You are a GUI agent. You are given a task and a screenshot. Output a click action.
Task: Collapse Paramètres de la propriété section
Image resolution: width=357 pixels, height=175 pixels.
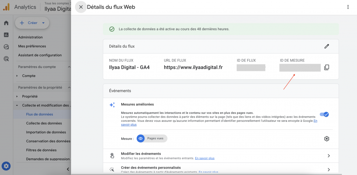69,88
